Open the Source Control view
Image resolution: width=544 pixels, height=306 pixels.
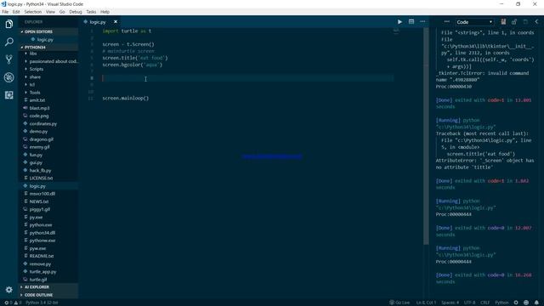tap(9, 59)
